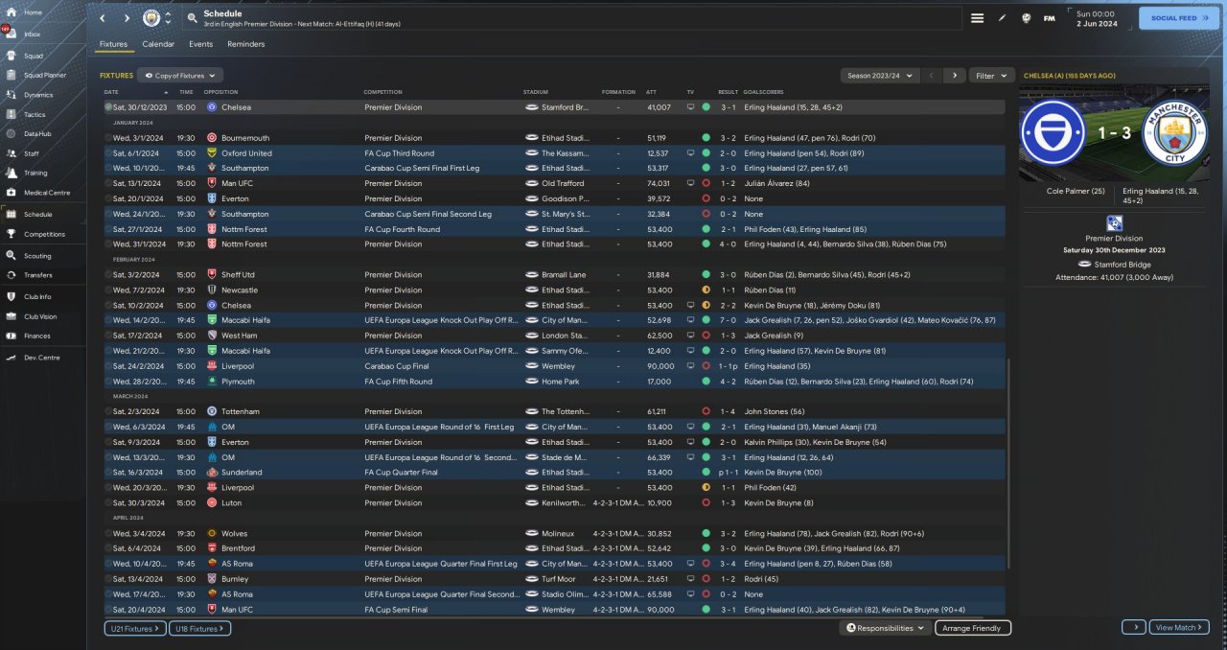Open the Squad shirt icon in the sidebar
This screenshot has width=1227, height=650.
click(x=11, y=56)
